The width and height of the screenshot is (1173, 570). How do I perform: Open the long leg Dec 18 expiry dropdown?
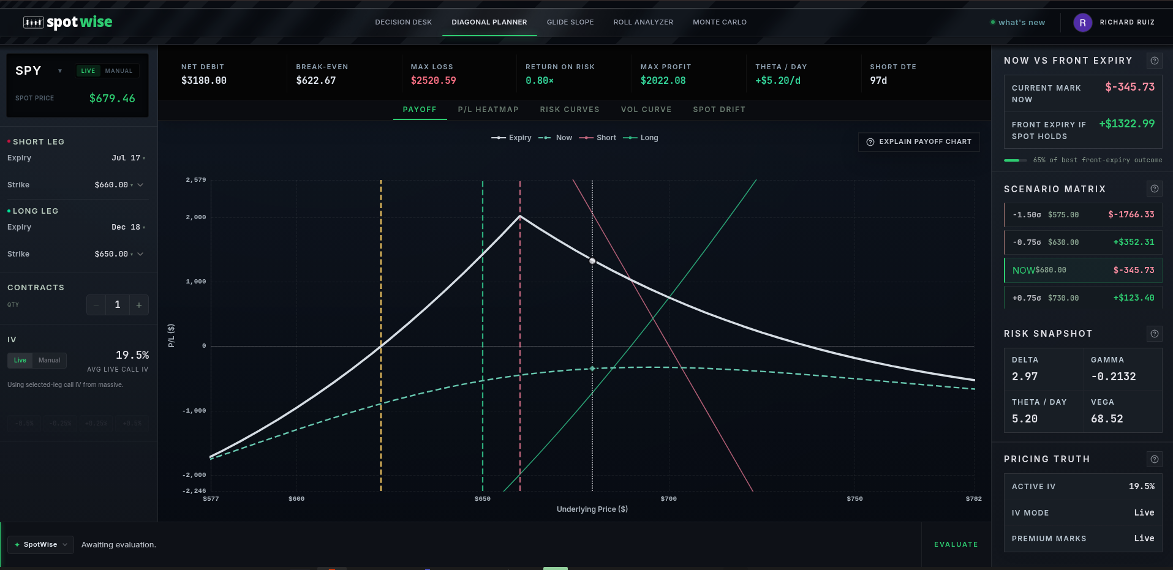(x=128, y=227)
